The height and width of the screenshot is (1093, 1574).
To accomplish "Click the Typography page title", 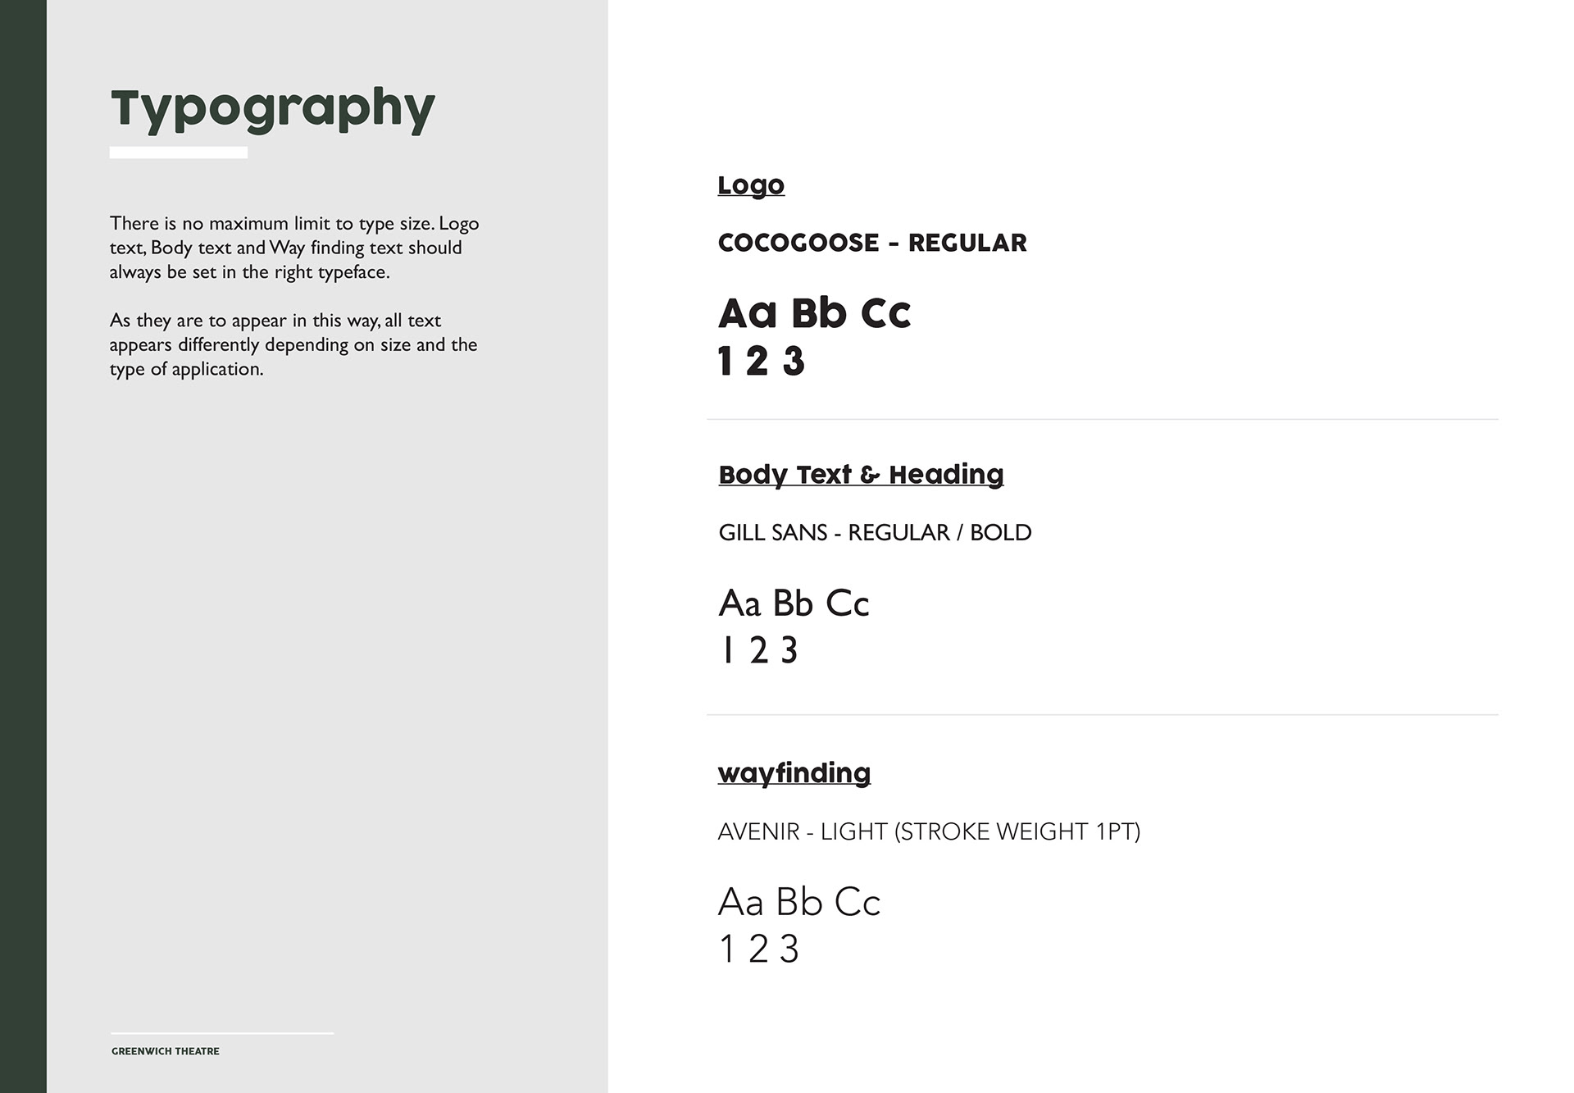I will click(x=272, y=110).
